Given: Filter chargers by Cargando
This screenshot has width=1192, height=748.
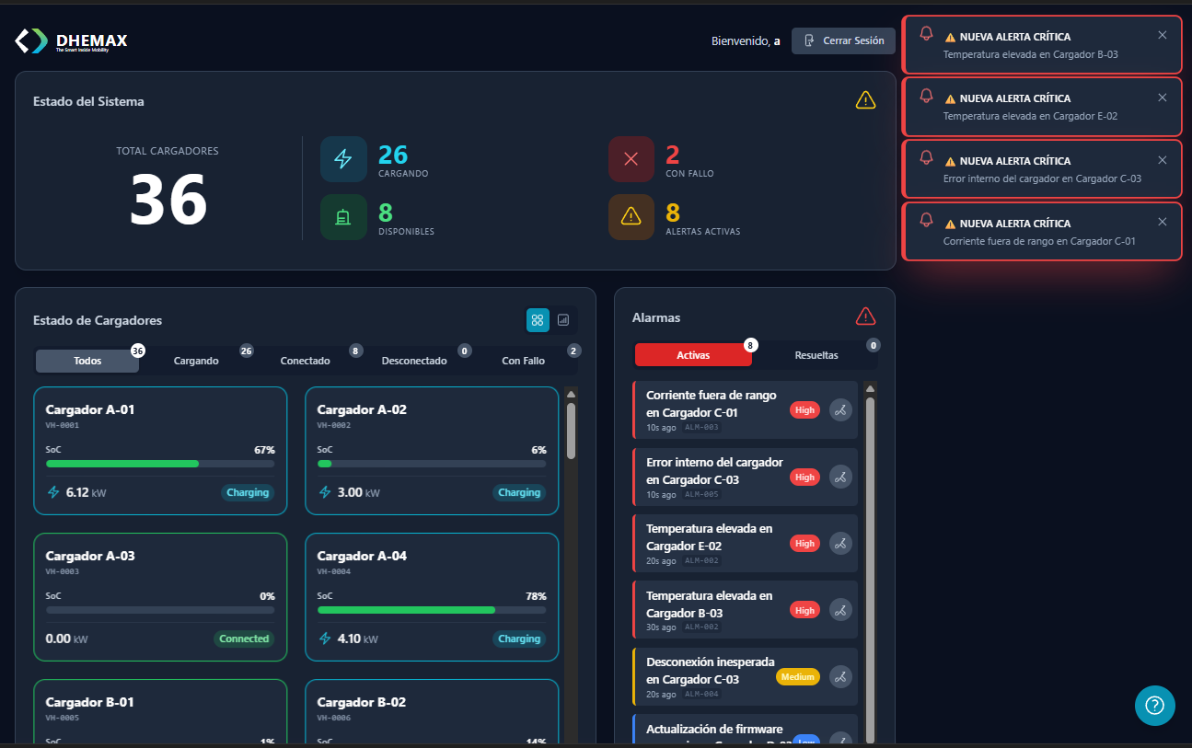Looking at the screenshot, I should pyautogui.click(x=195, y=361).
